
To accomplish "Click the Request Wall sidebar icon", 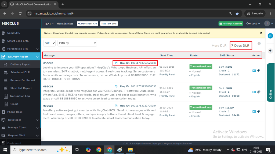I will 3,136.
